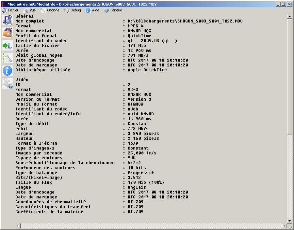
Task: Click the 'Avid DNxHR' codec info value
Action: [x=140, y=114]
